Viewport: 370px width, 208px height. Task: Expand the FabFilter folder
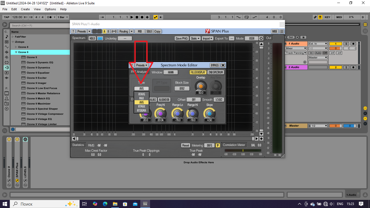click(13, 37)
